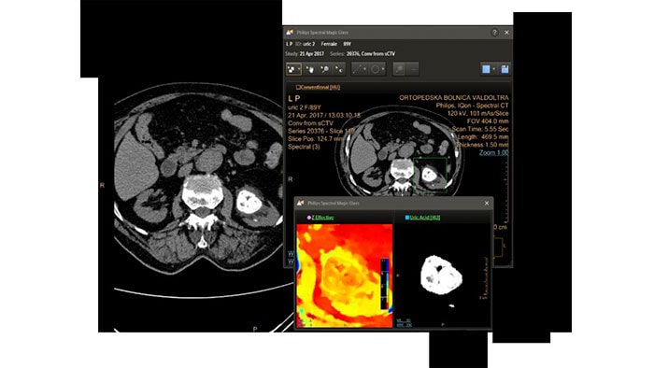Open the help question mark
The image size is (654, 368).
(494, 32)
